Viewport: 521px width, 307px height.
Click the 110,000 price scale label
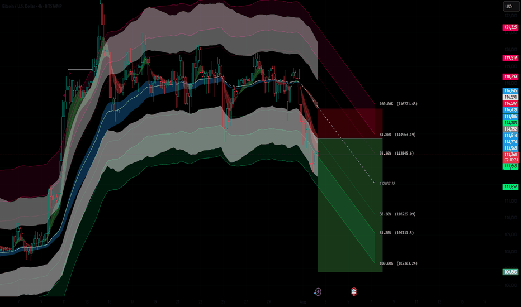click(x=511, y=218)
